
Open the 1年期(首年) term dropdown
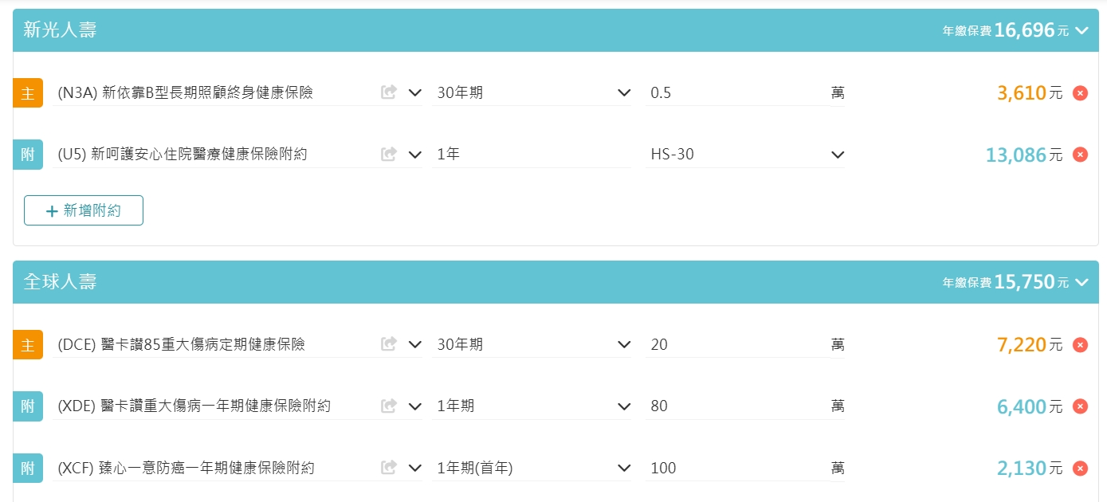tap(532, 468)
